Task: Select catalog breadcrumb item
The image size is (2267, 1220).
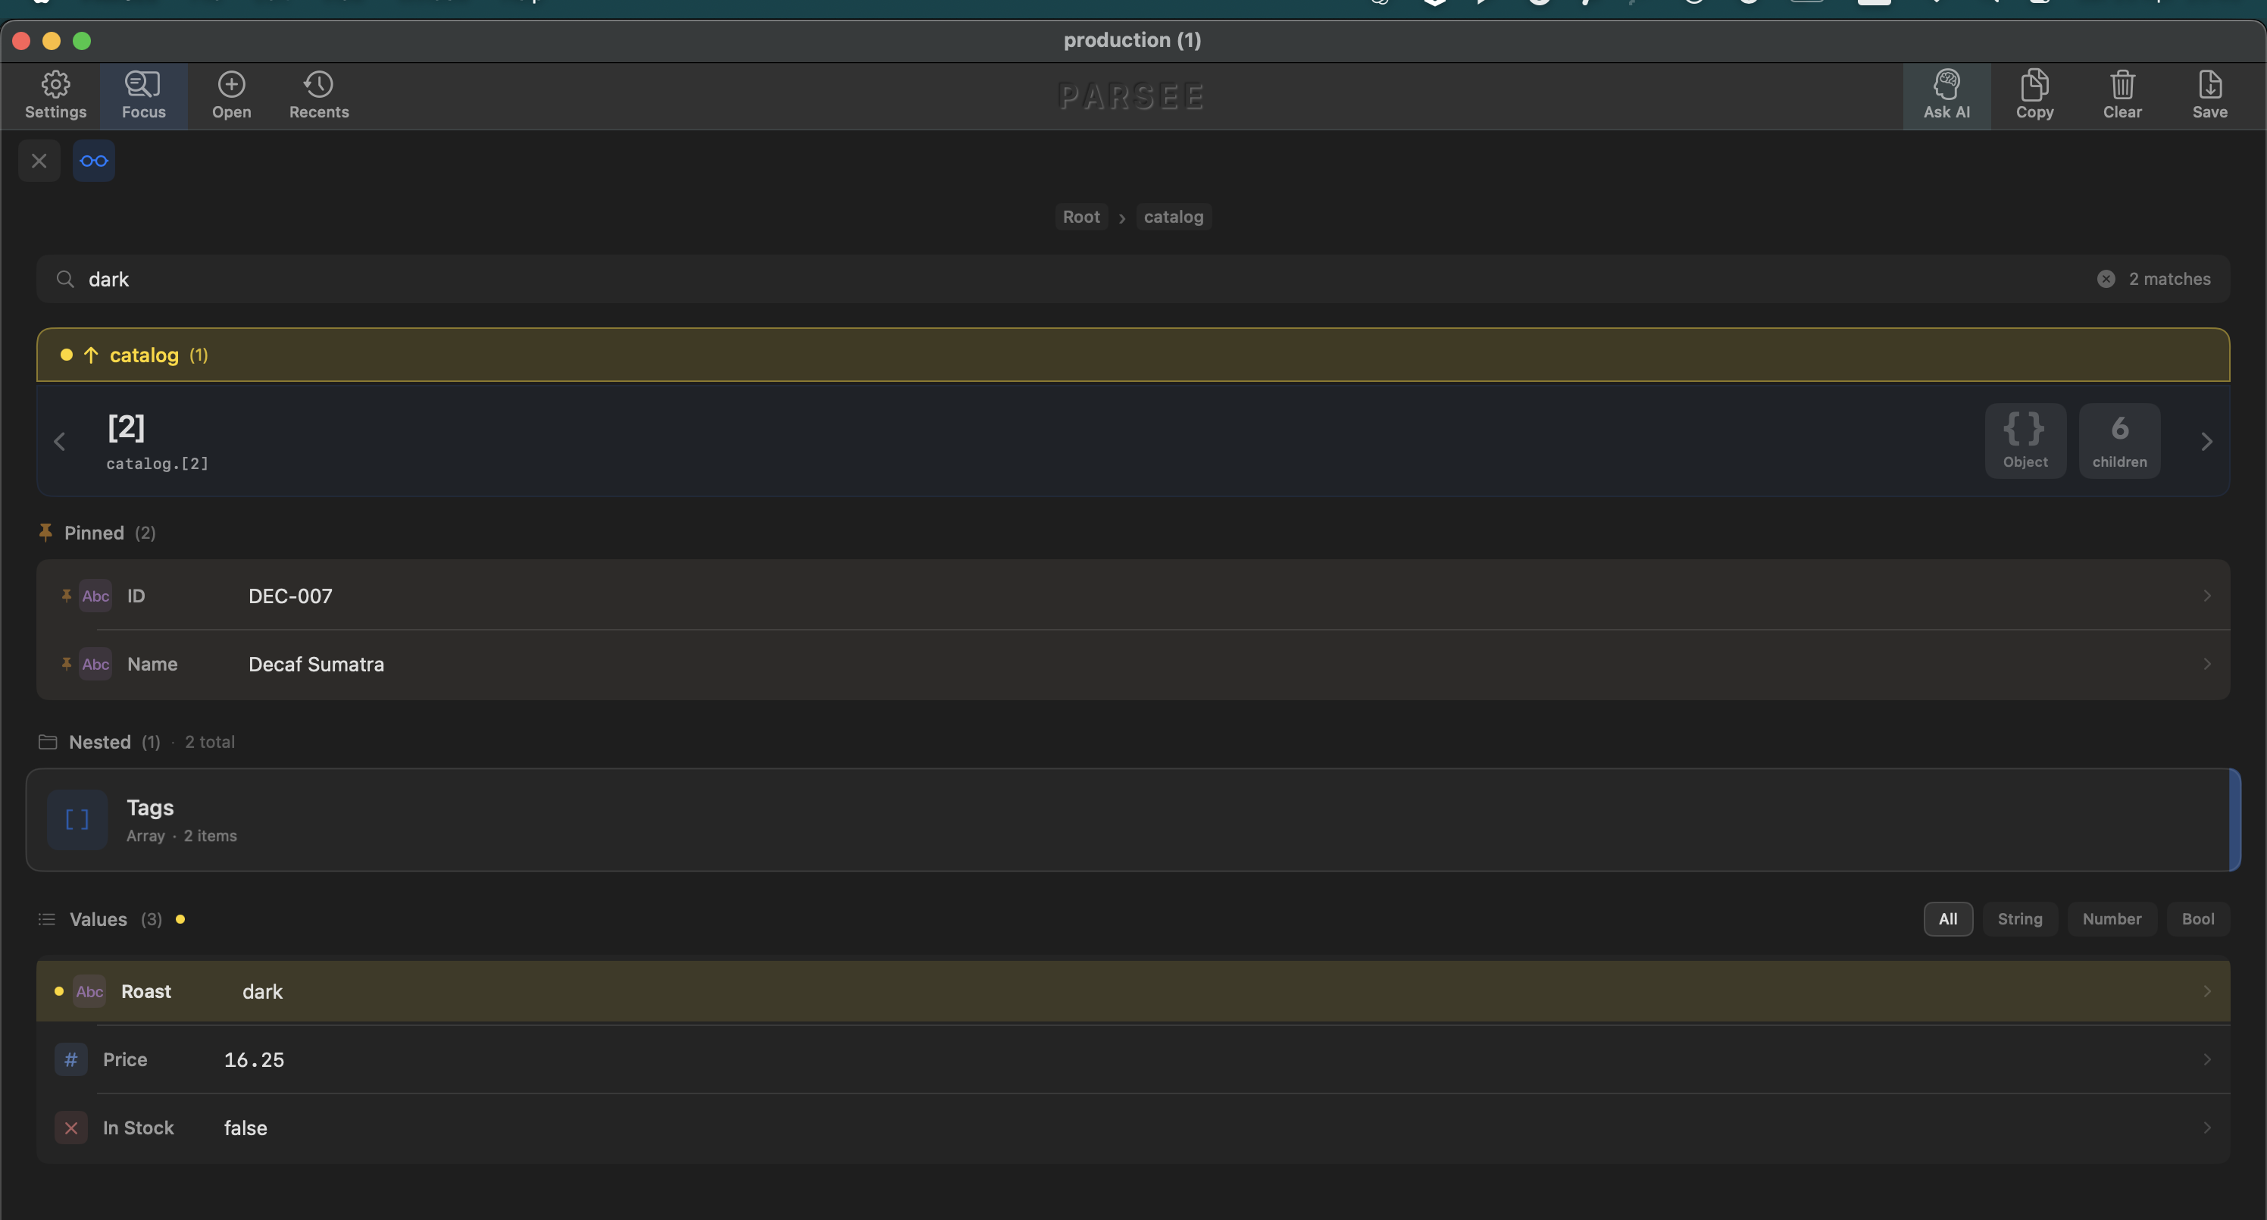Action: [1173, 217]
